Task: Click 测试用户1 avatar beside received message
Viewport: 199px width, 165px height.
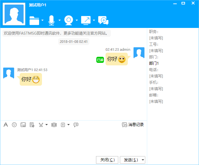Action: (9, 73)
